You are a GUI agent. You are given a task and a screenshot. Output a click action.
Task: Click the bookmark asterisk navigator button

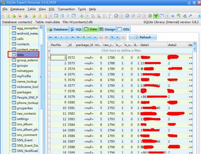pos(118,37)
